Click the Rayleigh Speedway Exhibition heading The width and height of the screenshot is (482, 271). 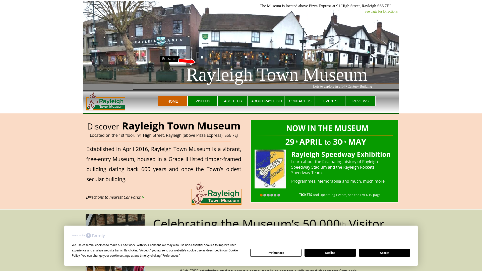tap(341, 154)
